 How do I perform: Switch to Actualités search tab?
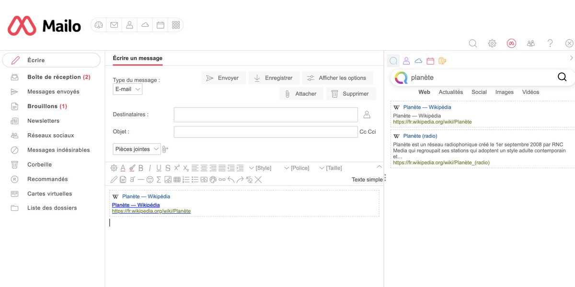point(451,92)
